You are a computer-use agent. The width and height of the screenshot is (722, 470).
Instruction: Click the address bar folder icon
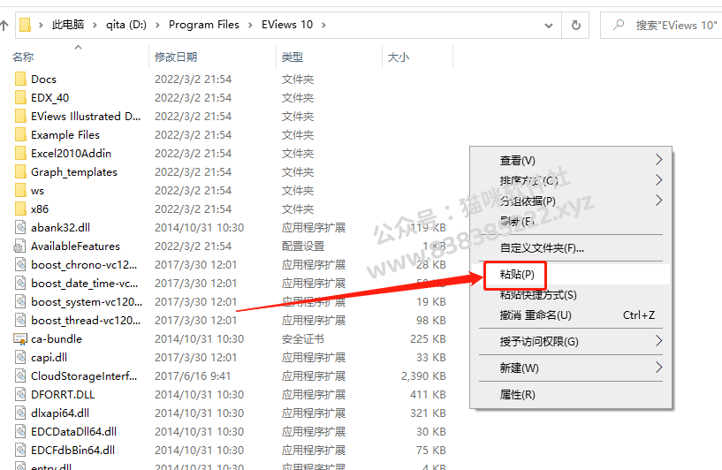[x=25, y=25]
